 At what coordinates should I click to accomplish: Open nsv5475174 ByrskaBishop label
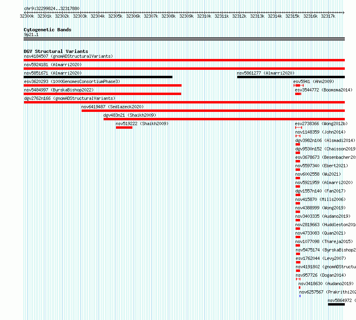[326, 250]
